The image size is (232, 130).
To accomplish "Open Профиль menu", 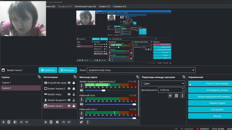I will 65,6.
